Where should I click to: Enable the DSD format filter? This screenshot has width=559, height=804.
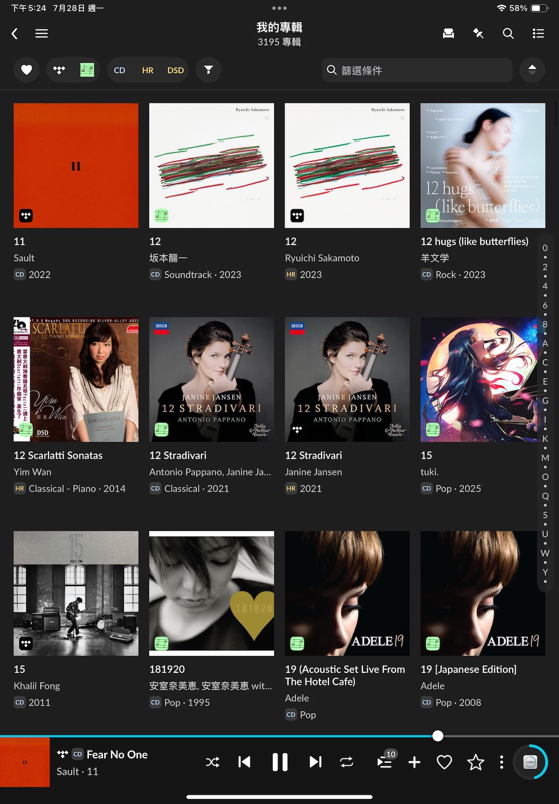click(x=175, y=70)
